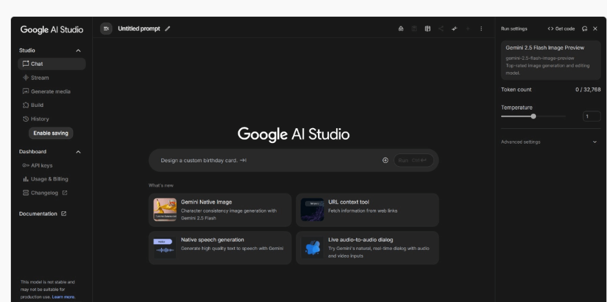Click the reset settings icon beside Get code
Screen dimensions: 607x302
[x=584, y=29]
